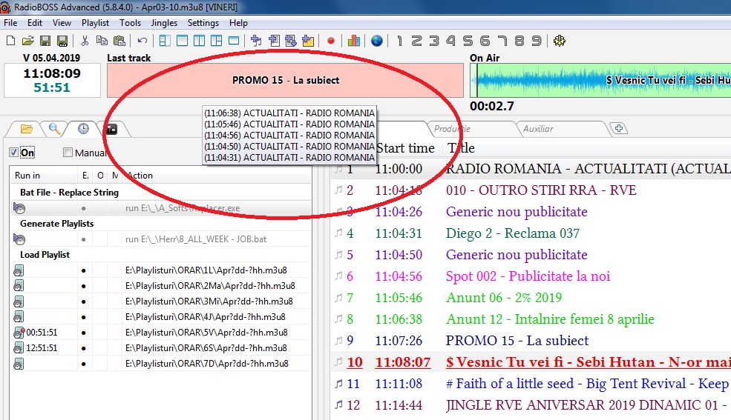Click the globe broadcast icon
This screenshot has width=731, height=420.
pos(377,41)
